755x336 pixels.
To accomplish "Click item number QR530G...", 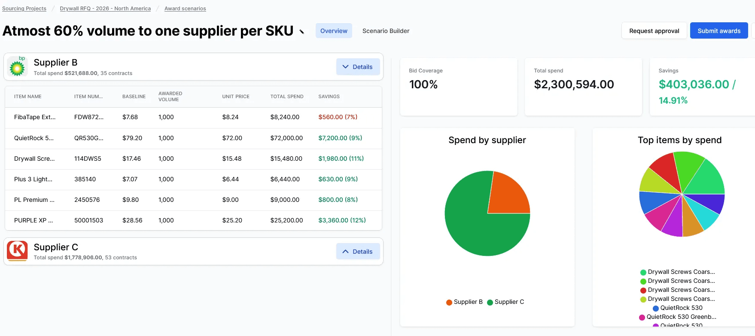I will coord(89,138).
